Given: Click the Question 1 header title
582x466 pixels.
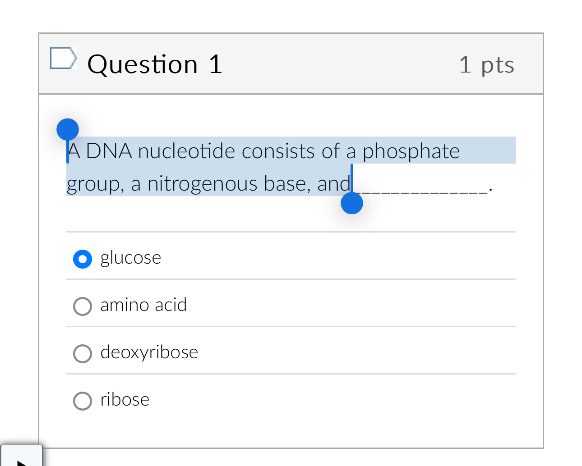Looking at the screenshot, I should coord(155,64).
